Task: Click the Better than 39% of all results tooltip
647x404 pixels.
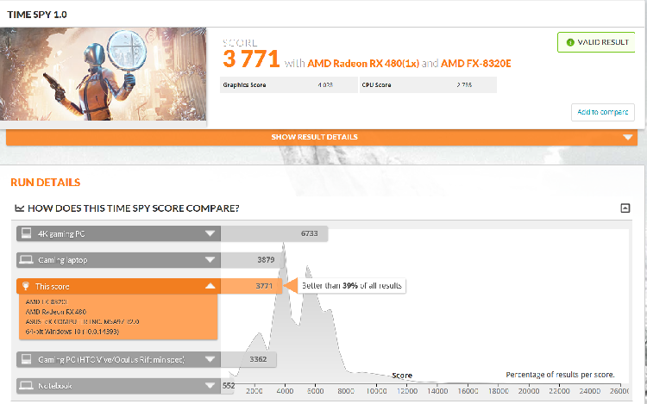Action: coord(352,285)
